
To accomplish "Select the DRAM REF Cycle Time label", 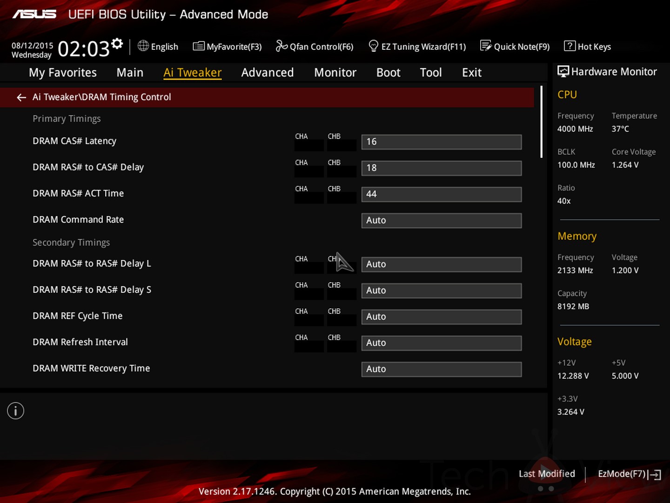I will [78, 316].
